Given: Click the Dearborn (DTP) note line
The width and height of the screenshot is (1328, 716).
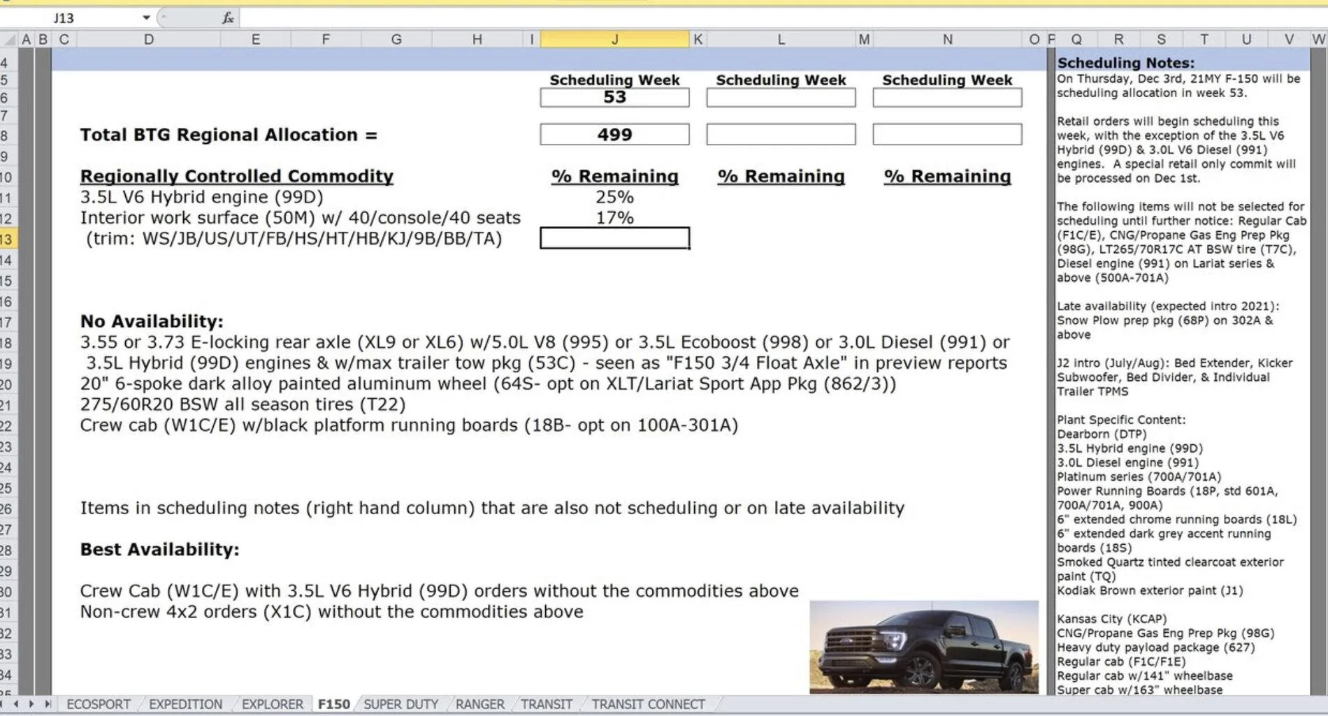Looking at the screenshot, I should tap(1102, 434).
